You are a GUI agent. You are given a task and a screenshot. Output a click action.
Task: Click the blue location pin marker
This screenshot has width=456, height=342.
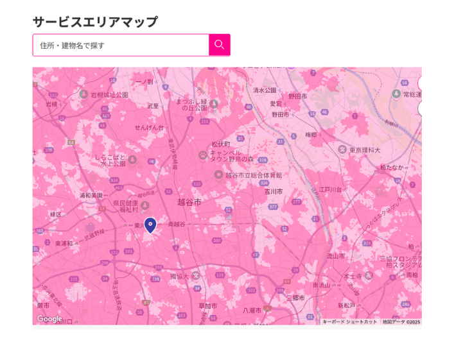pos(150,225)
